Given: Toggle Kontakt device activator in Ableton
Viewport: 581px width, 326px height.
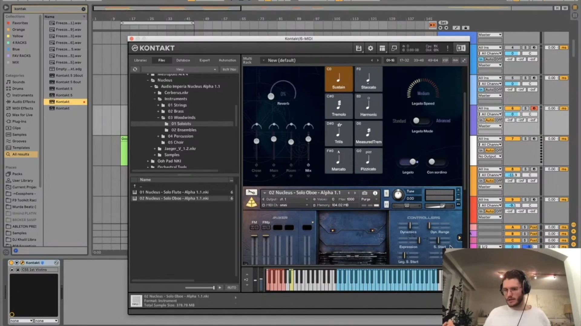Looking at the screenshot, I should pos(11,263).
